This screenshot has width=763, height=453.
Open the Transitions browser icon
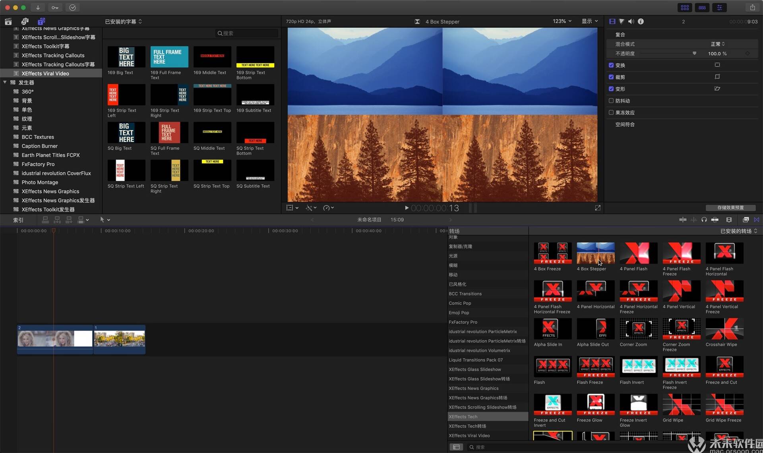click(756, 220)
